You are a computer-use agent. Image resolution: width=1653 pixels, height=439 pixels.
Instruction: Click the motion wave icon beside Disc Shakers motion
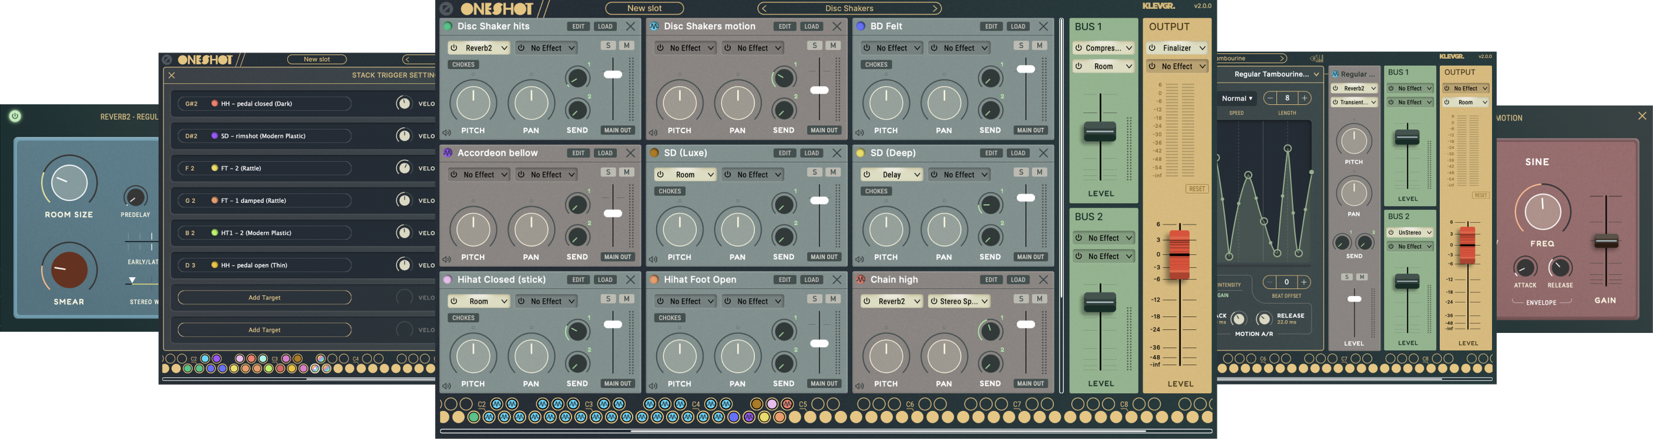click(654, 27)
